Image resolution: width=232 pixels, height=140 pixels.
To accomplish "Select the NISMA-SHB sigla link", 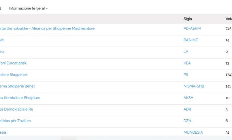I will (x=194, y=86).
